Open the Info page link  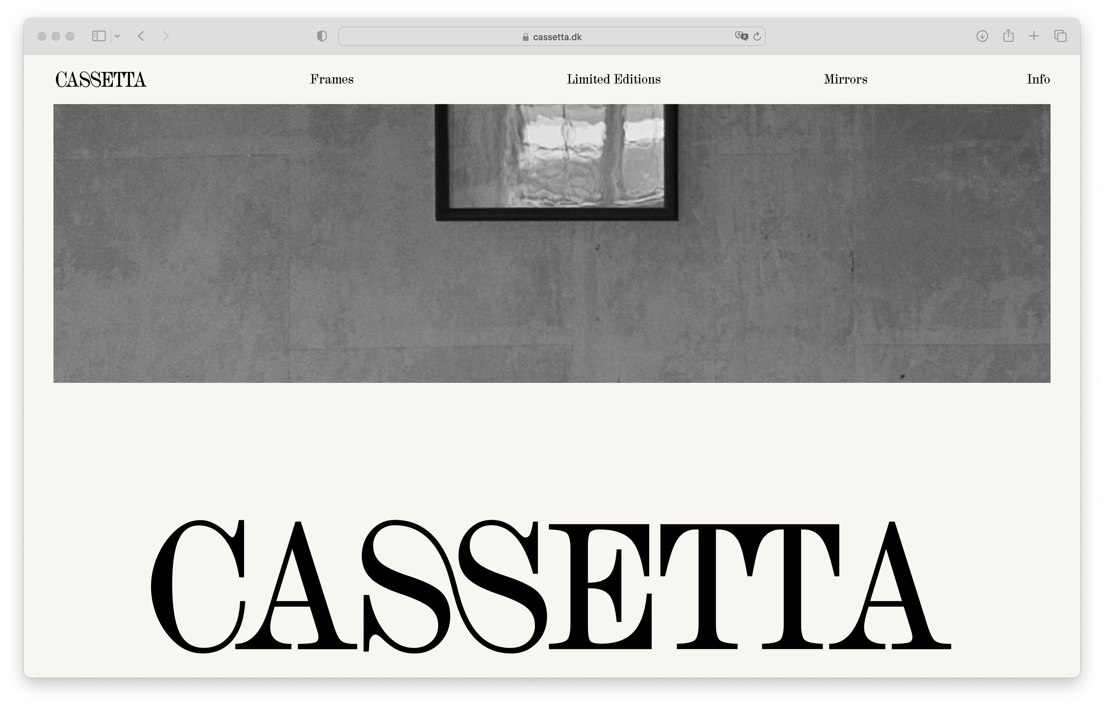point(1038,79)
